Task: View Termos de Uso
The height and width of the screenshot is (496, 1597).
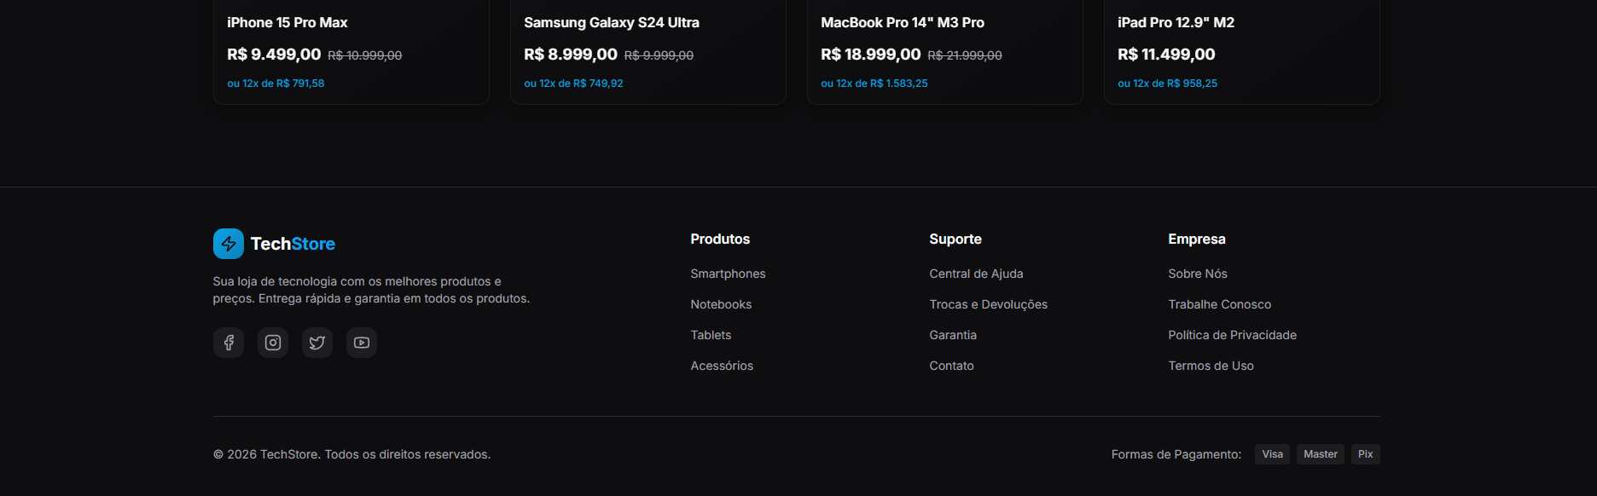Action: tap(1211, 366)
